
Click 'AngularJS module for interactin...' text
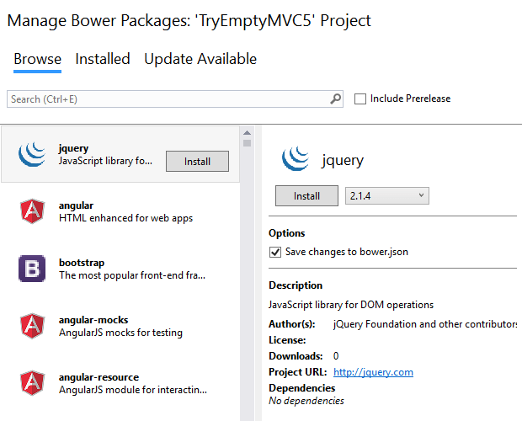pyautogui.click(x=133, y=390)
